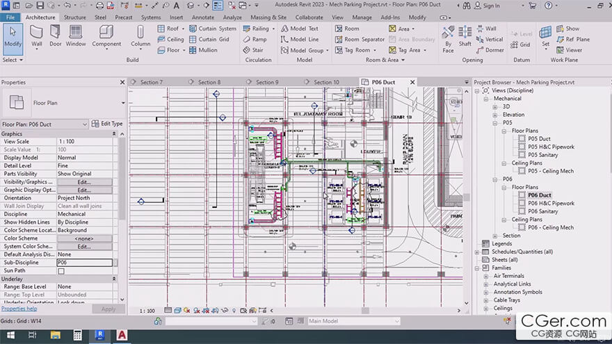Expand the Elevation views node
The height and width of the screenshot is (344, 612).
coord(495,115)
